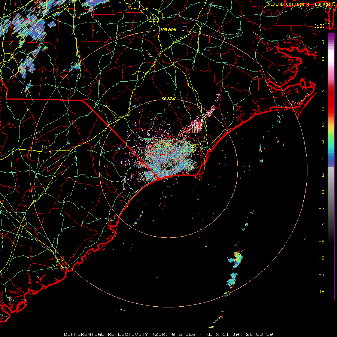Viewport: 337px width, 337px height.
Task: Click the "KLTX" station identifier in caption
Action: pyautogui.click(x=212, y=334)
